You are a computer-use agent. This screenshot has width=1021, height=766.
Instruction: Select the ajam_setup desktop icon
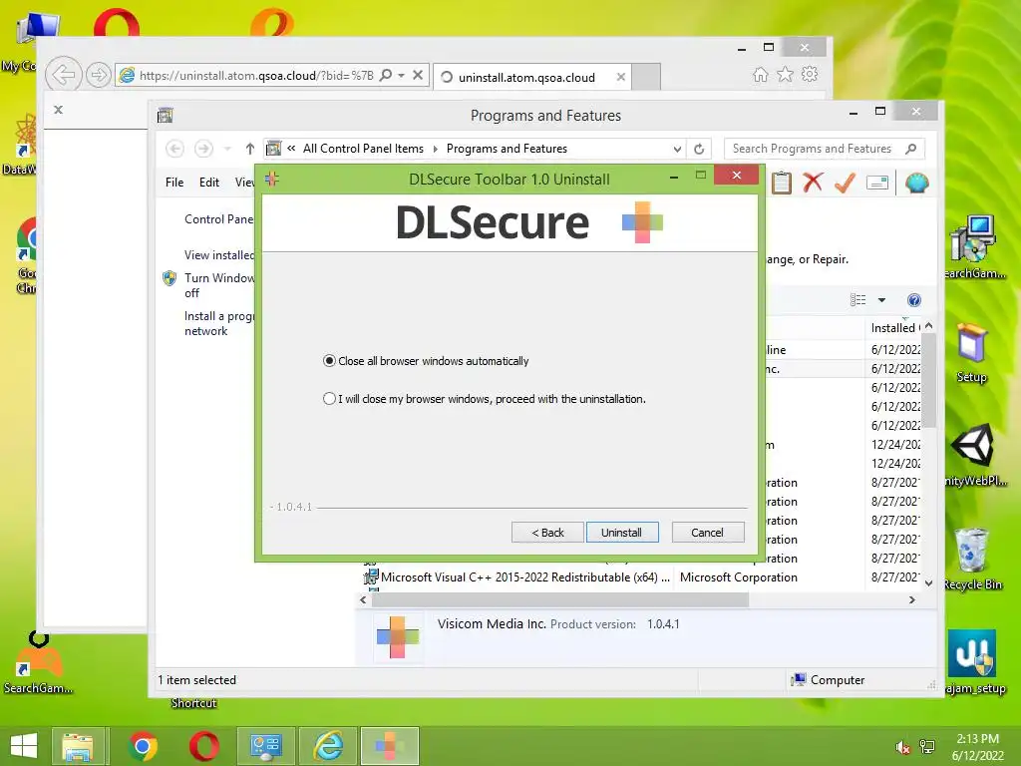pos(973,662)
